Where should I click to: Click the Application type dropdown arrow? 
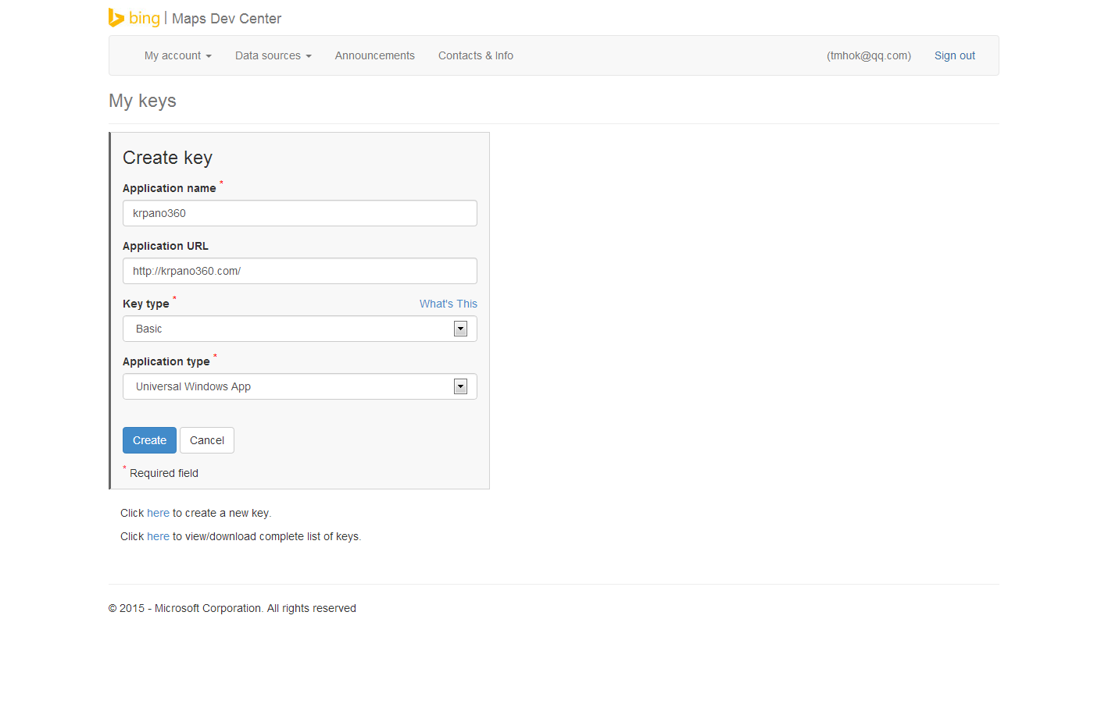pos(460,386)
